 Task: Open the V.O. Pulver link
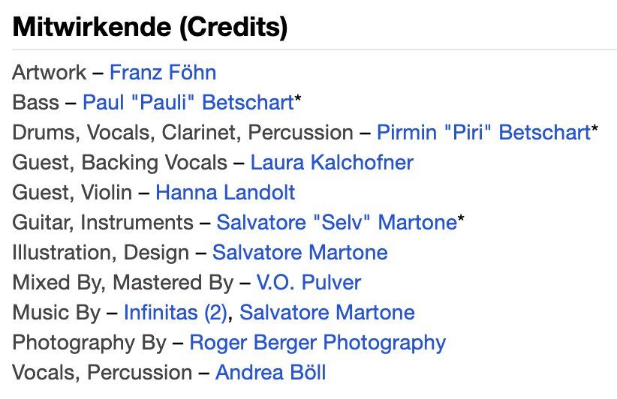(309, 282)
